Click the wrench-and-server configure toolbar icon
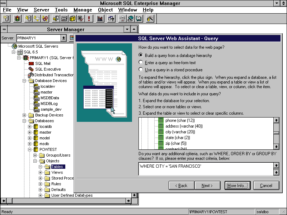This screenshot has height=215, width=287. tap(28, 19)
